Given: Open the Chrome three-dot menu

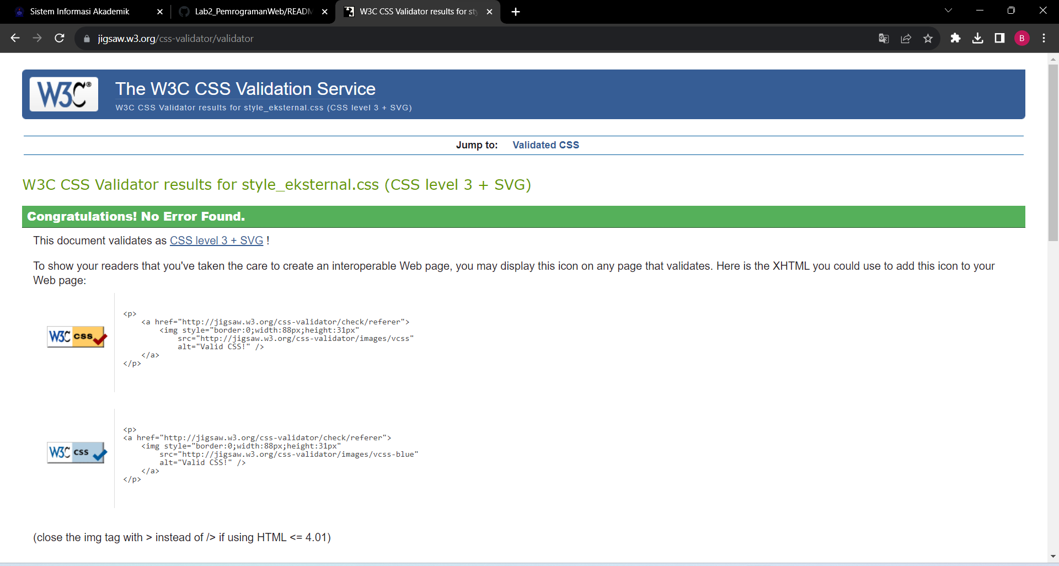Looking at the screenshot, I should [x=1044, y=38].
